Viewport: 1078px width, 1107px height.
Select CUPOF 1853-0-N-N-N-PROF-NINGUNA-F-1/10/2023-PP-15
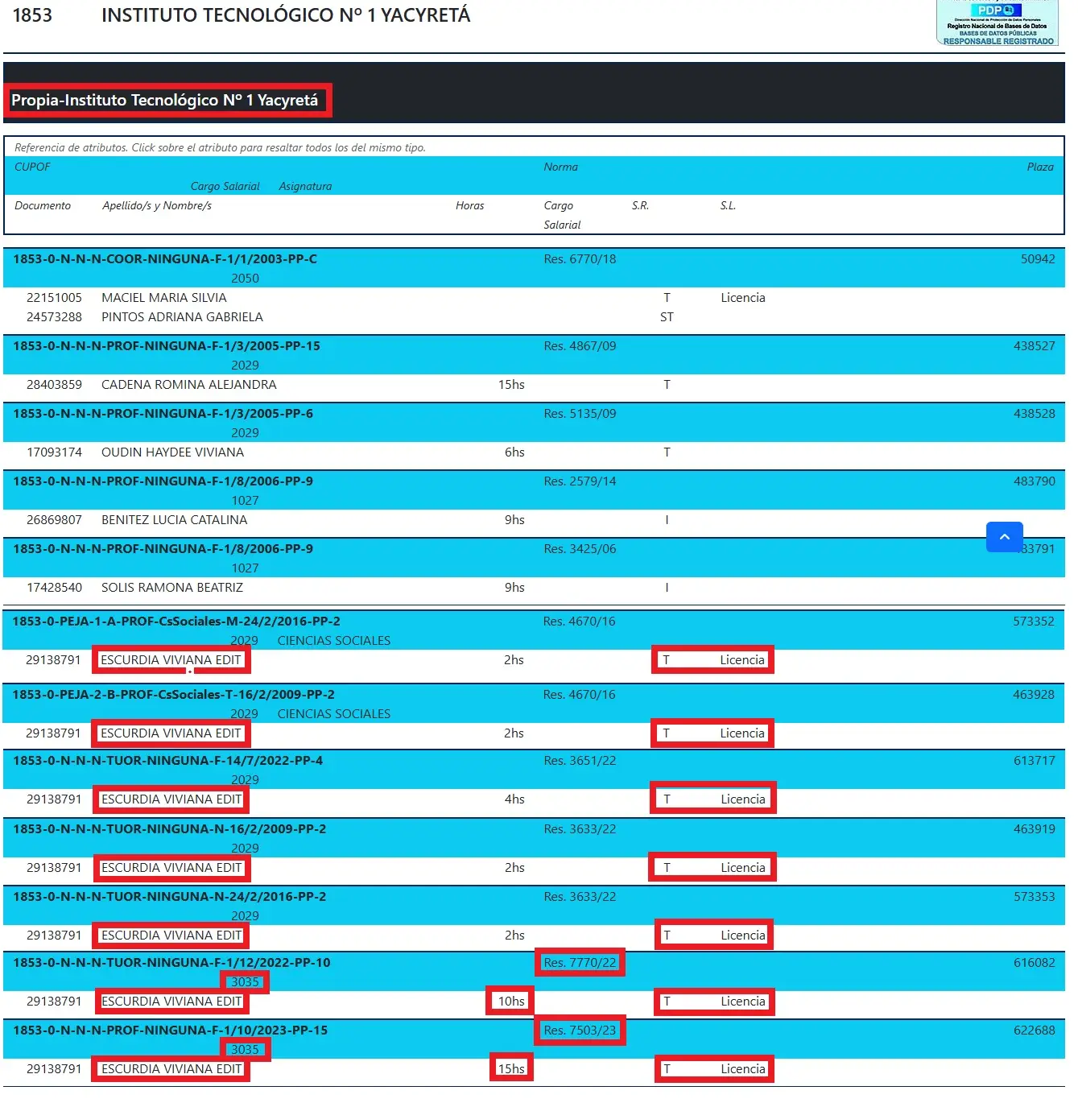tap(170, 1031)
